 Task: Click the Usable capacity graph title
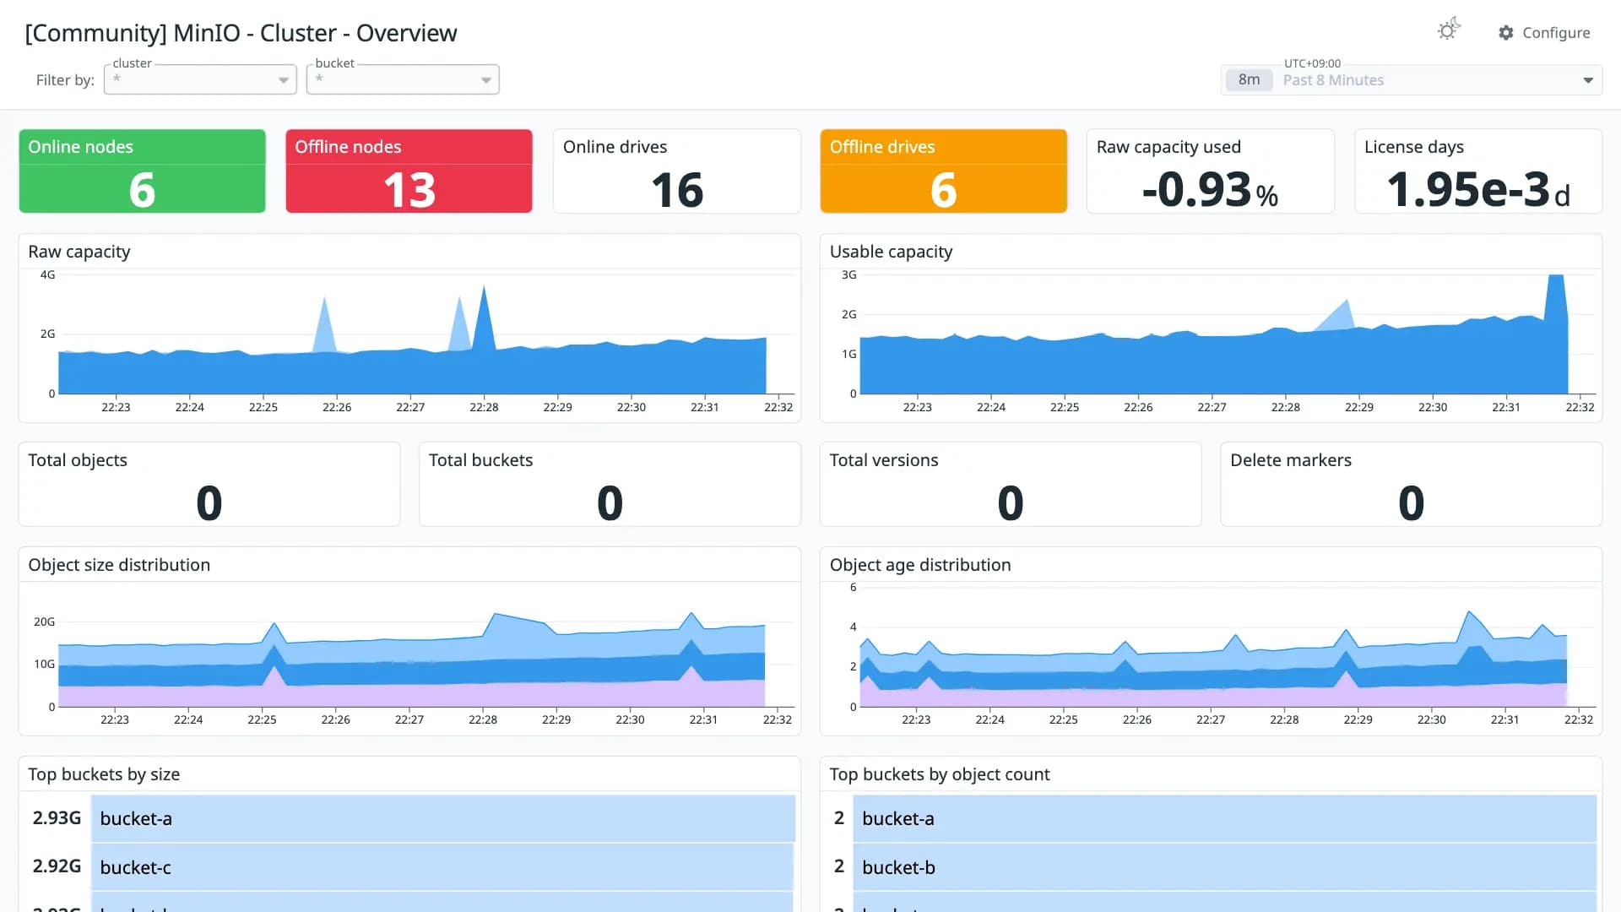[891, 252]
